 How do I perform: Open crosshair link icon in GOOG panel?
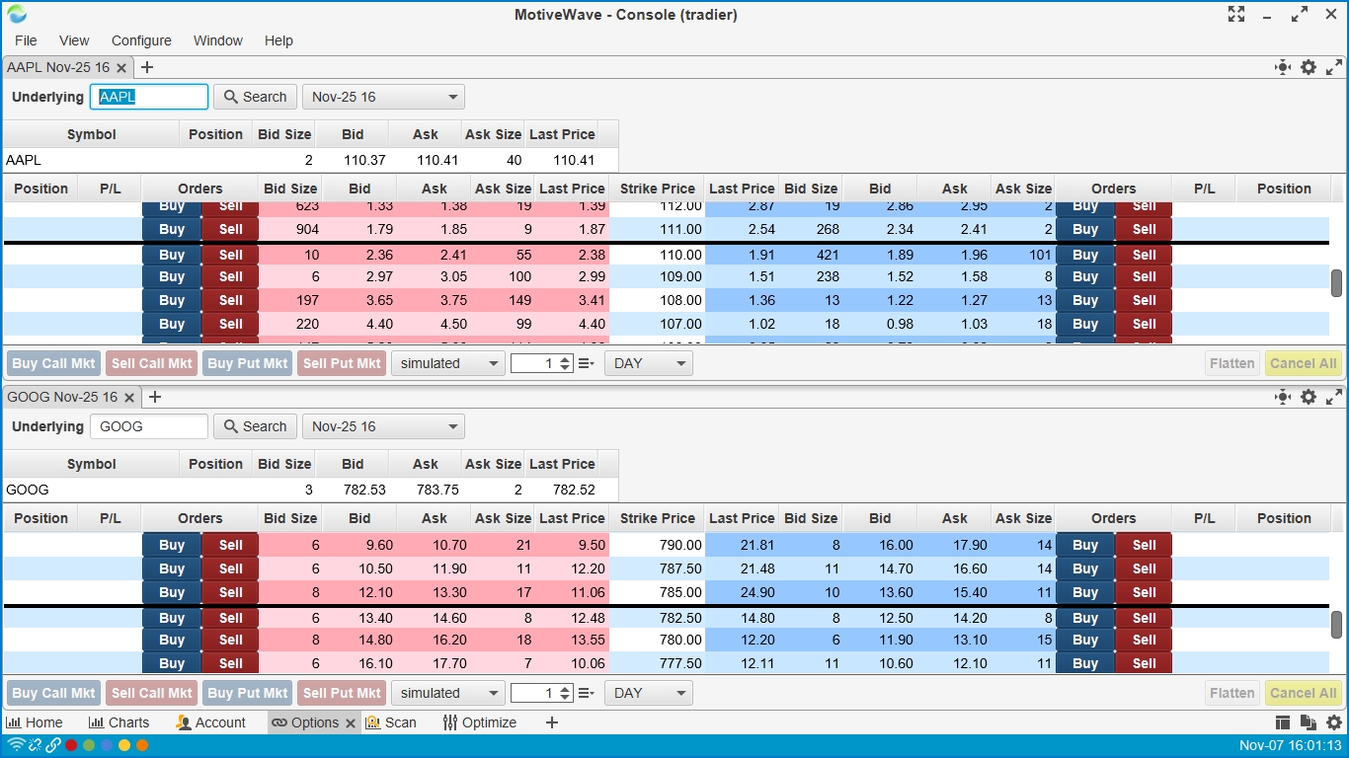(x=1283, y=397)
